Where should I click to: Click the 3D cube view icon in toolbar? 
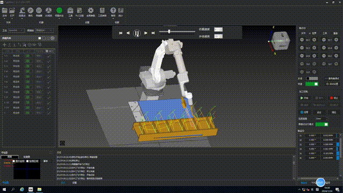(48, 10)
